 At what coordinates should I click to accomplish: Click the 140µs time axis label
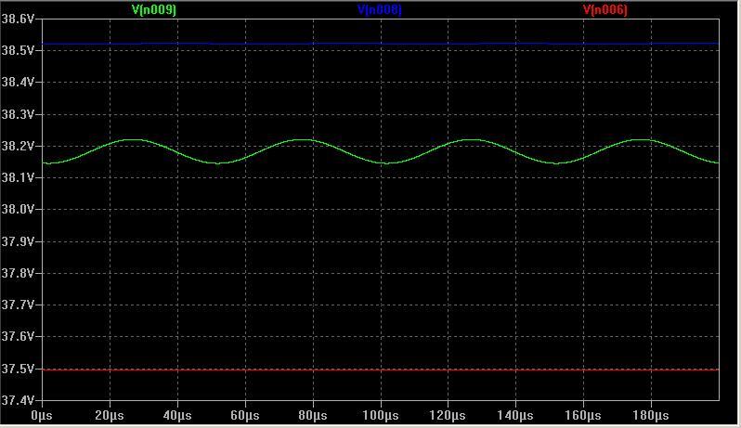[515, 416]
